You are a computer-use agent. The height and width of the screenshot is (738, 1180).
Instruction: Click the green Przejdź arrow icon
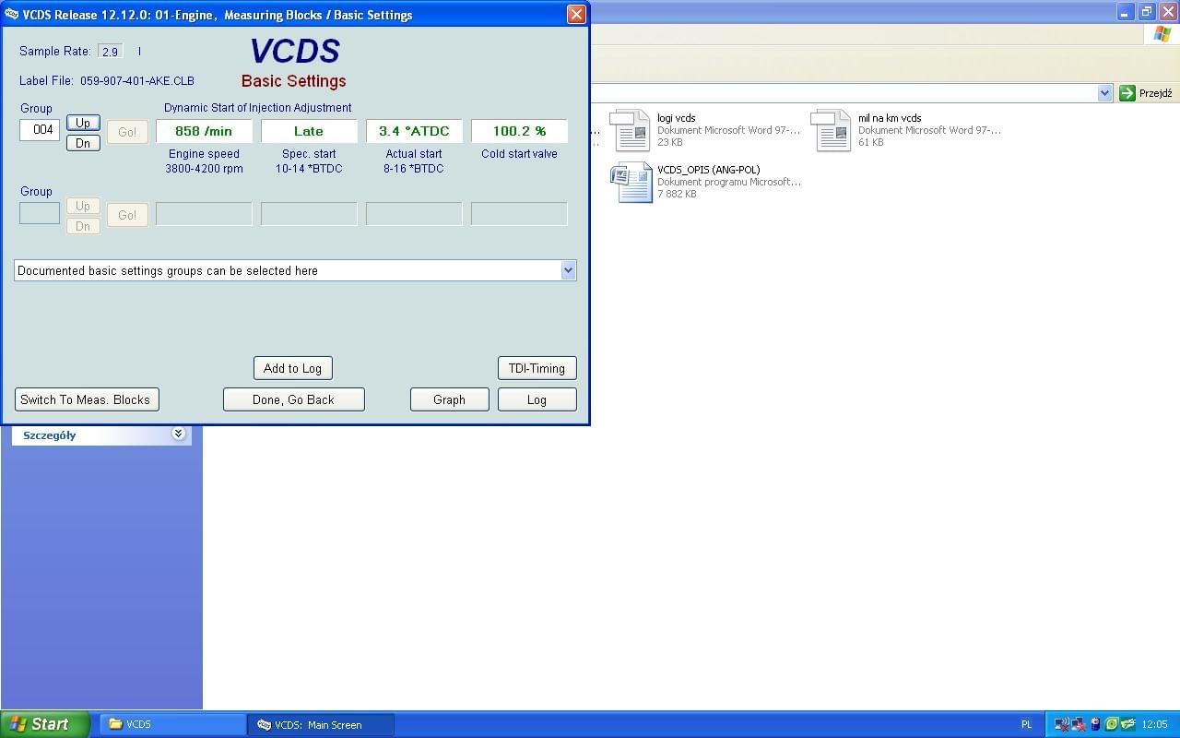pyautogui.click(x=1127, y=93)
